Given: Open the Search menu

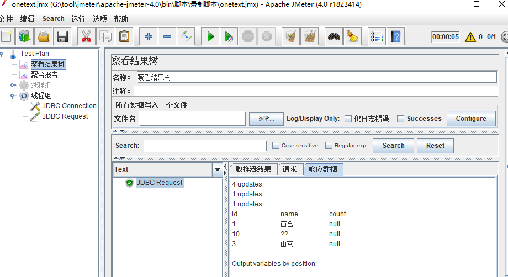Looking at the screenshot, I should [x=53, y=19].
